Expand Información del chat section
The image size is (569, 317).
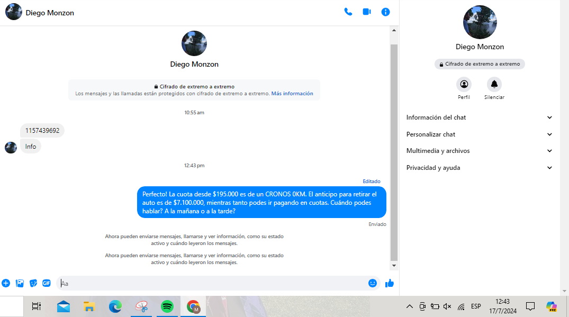(x=480, y=117)
